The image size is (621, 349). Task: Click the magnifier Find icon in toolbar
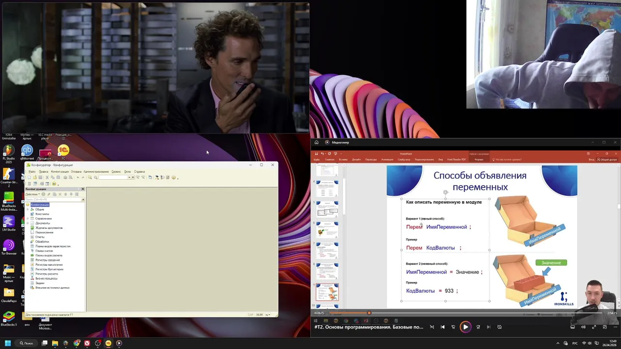pos(96,177)
